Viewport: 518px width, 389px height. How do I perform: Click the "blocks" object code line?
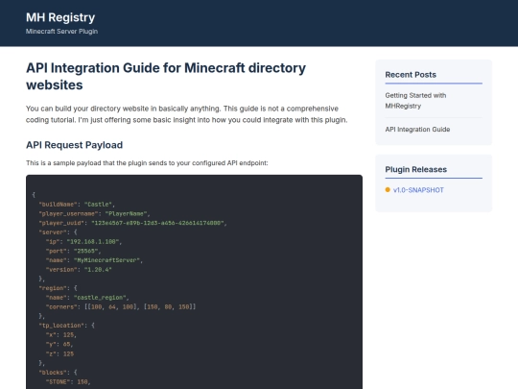tap(58, 372)
